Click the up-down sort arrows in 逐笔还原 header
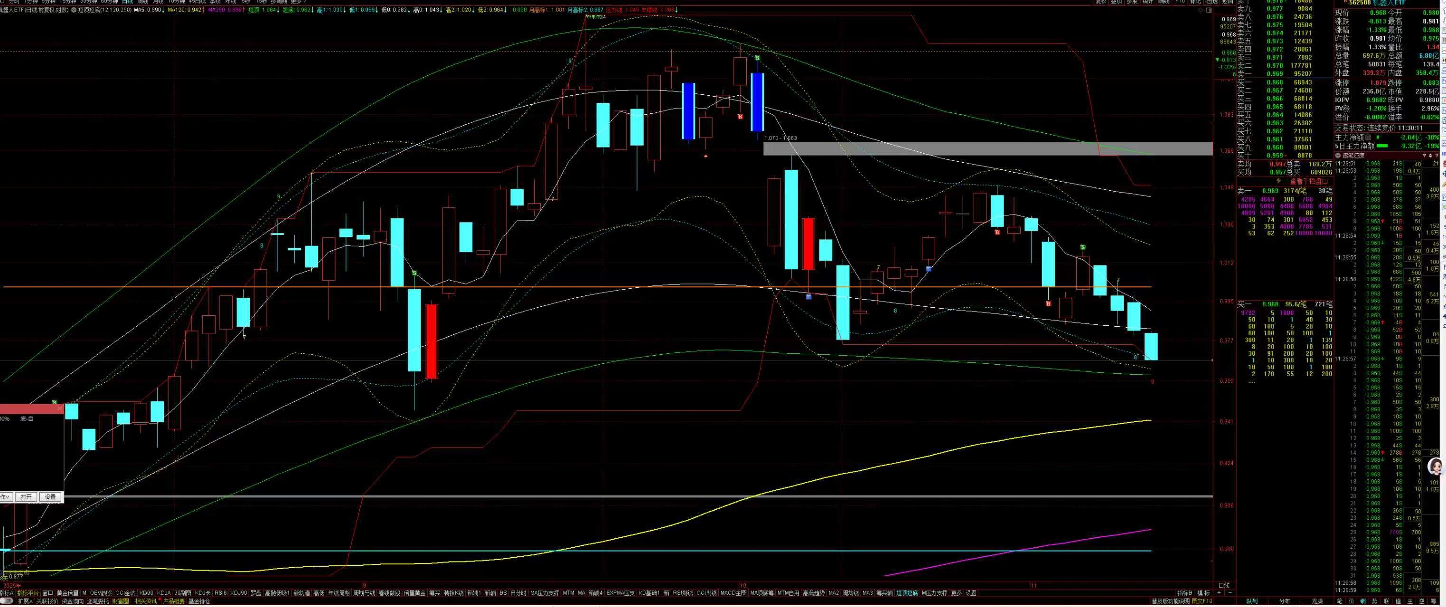Image resolution: width=1446 pixels, height=607 pixels. coord(1430,156)
